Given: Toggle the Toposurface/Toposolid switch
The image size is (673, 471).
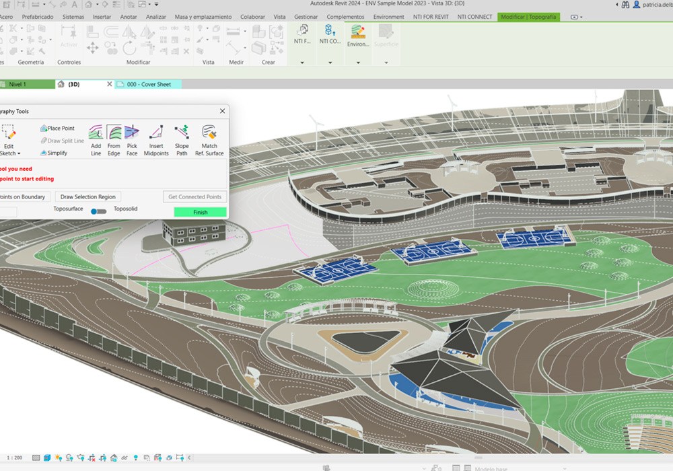Looking at the screenshot, I should (99, 211).
